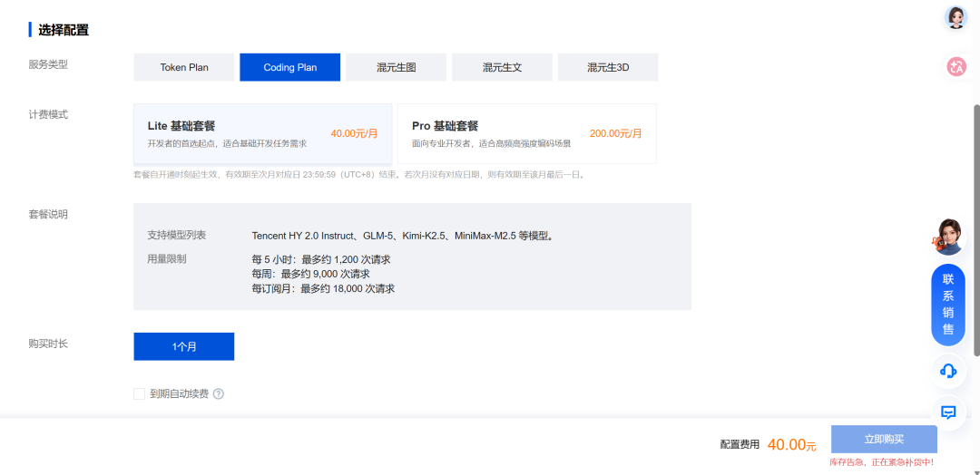980x475 pixels.
Task: Click the 配置费用 40.00元 total
Action: (769, 445)
